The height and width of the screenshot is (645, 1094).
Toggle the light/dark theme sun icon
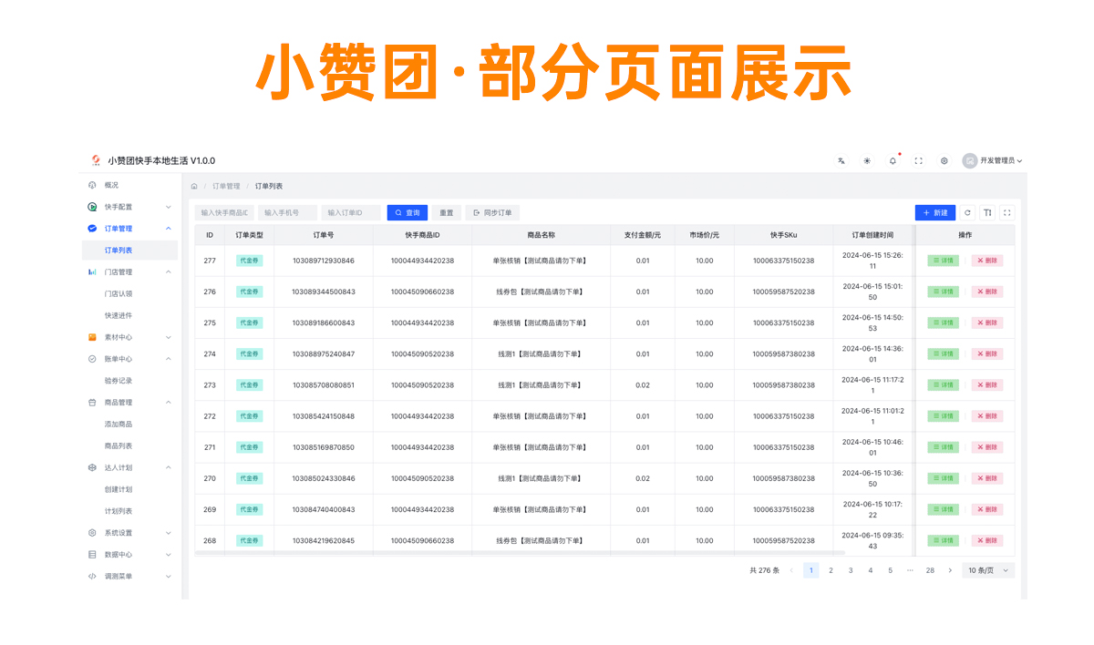click(867, 160)
